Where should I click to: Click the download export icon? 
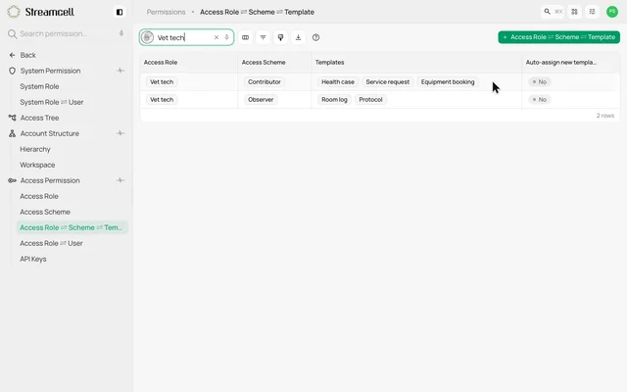coord(298,37)
